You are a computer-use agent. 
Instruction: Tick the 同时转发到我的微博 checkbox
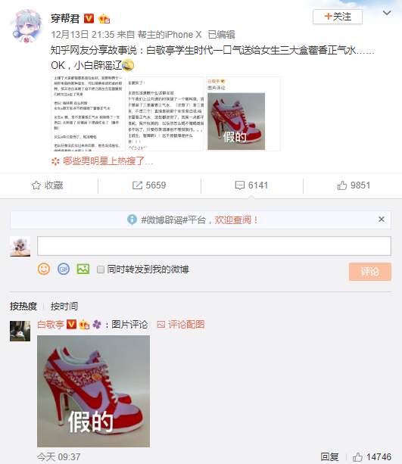(x=101, y=269)
